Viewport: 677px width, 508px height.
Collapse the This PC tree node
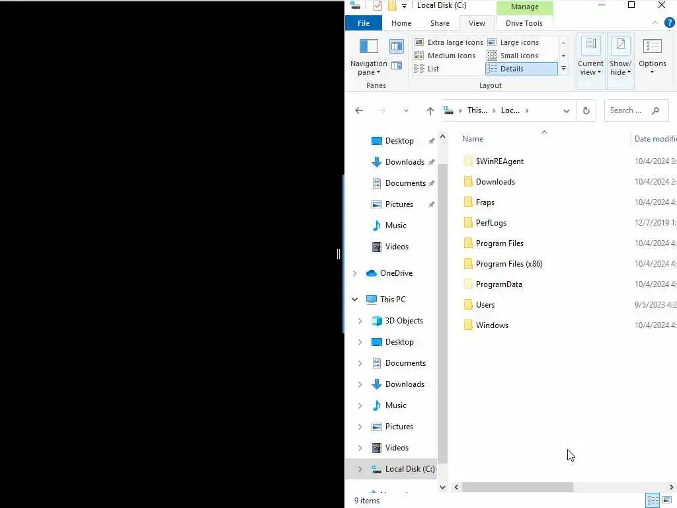354,300
